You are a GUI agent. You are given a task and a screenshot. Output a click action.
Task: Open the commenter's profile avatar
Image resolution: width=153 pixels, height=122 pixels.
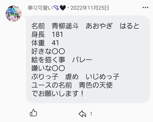[x=13, y=14]
